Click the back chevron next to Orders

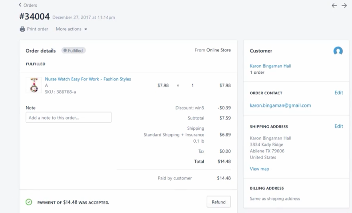pos(20,5)
